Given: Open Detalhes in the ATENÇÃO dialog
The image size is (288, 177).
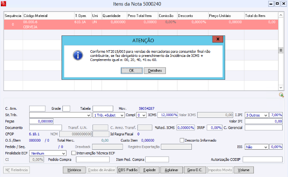Looking at the screenshot, I should click(155, 70).
